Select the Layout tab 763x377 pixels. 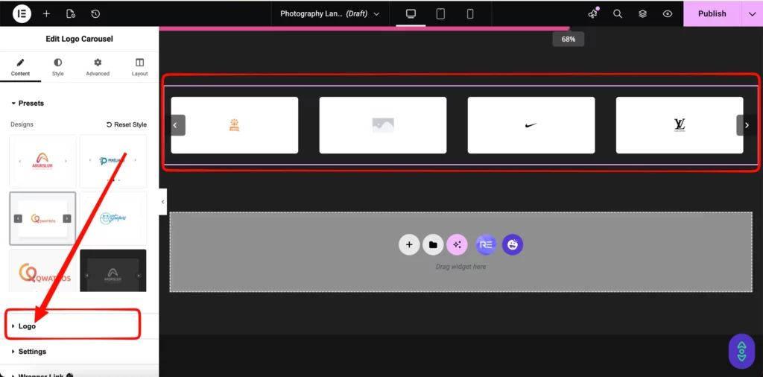point(139,68)
